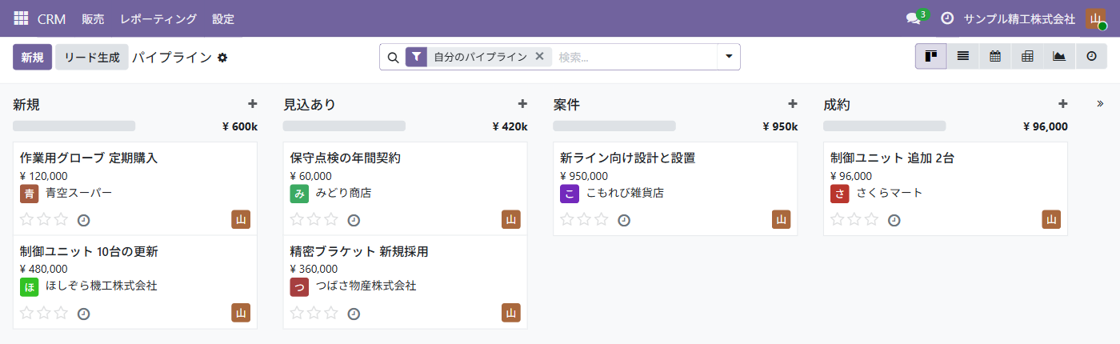Click the こもれび雑貨店 customer name
Image resolution: width=1120 pixels, height=344 pixels.
click(625, 193)
